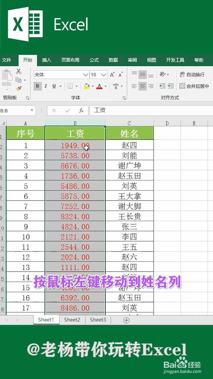213x379 pixels.
Task: Click salary cell 8676.00
Action: point(75,166)
